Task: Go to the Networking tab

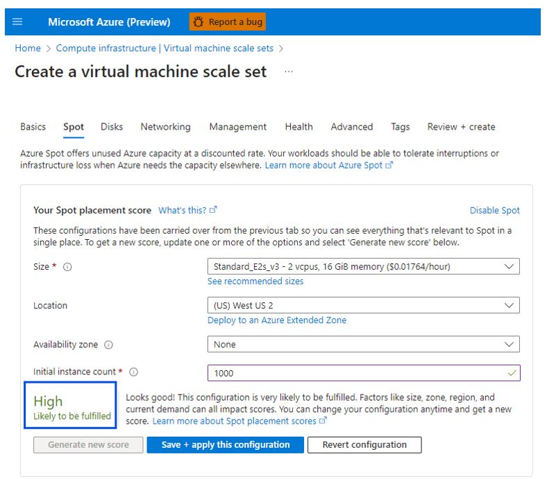Action: tap(165, 127)
